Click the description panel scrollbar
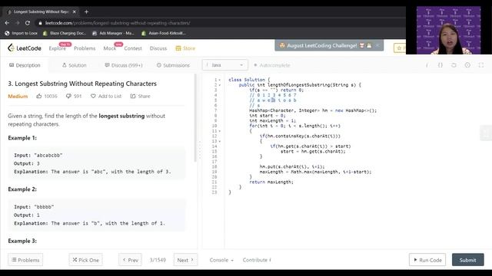The image size is (492, 276). pyautogui.click(x=195, y=117)
